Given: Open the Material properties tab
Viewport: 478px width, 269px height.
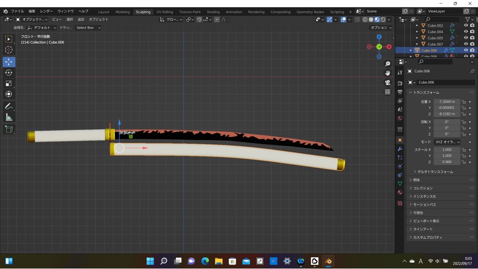Looking at the screenshot, I should 400,192.
